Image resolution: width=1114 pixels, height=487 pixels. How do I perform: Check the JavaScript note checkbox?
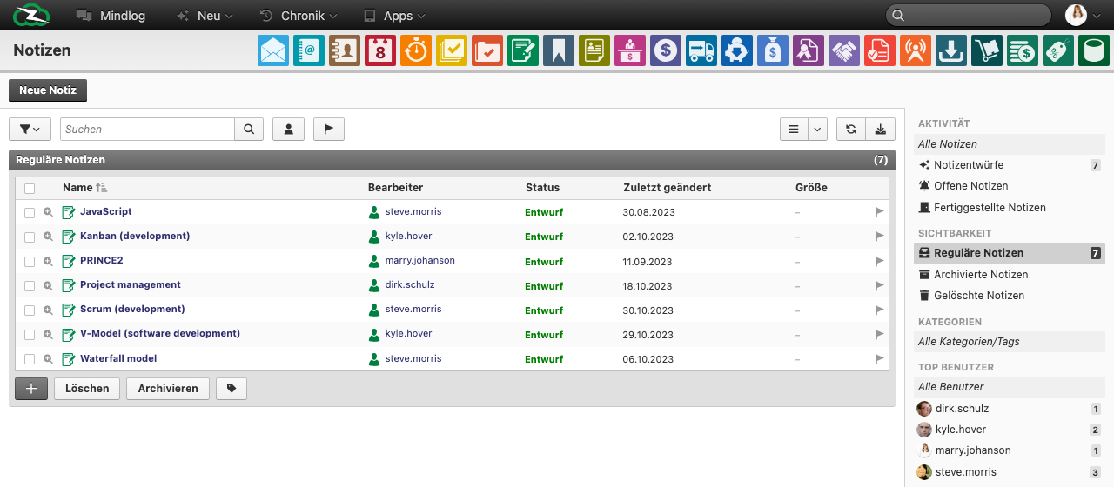click(30, 212)
